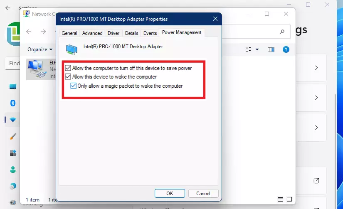This screenshot has width=343, height=209.
Task: Close the adapter Properties dialog
Action: 215,19
